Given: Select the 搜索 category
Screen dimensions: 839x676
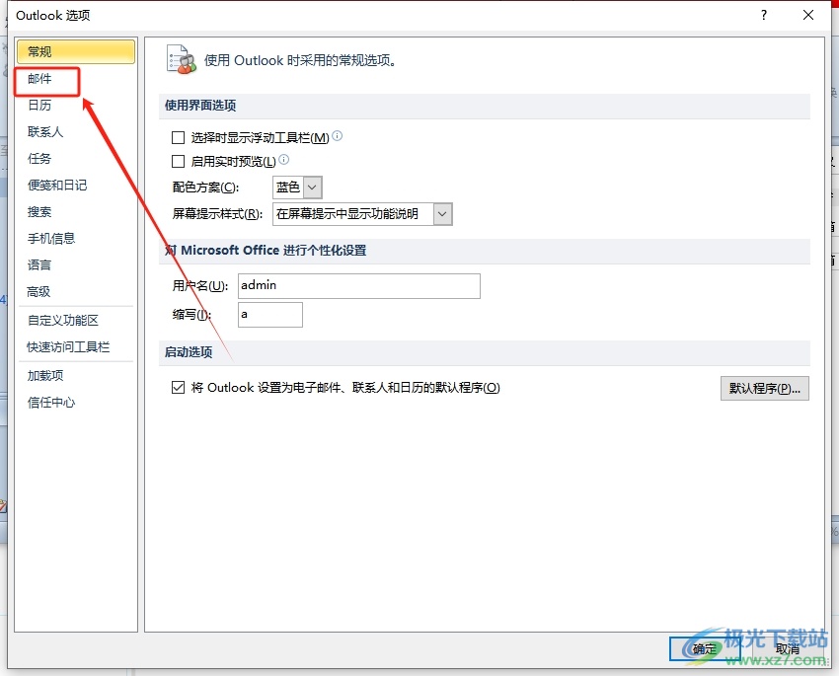Looking at the screenshot, I should pyautogui.click(x=39, y=212).
